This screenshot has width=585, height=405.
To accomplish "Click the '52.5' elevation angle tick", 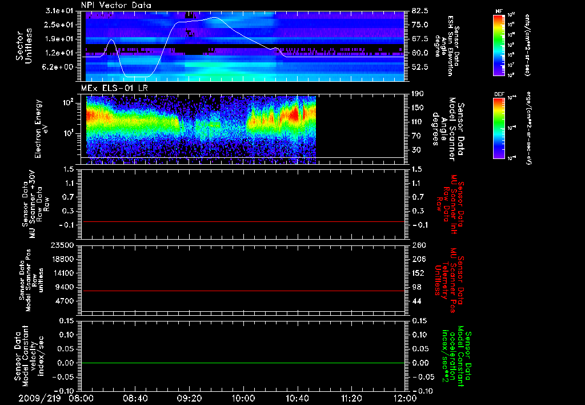I will pos(420,67).
